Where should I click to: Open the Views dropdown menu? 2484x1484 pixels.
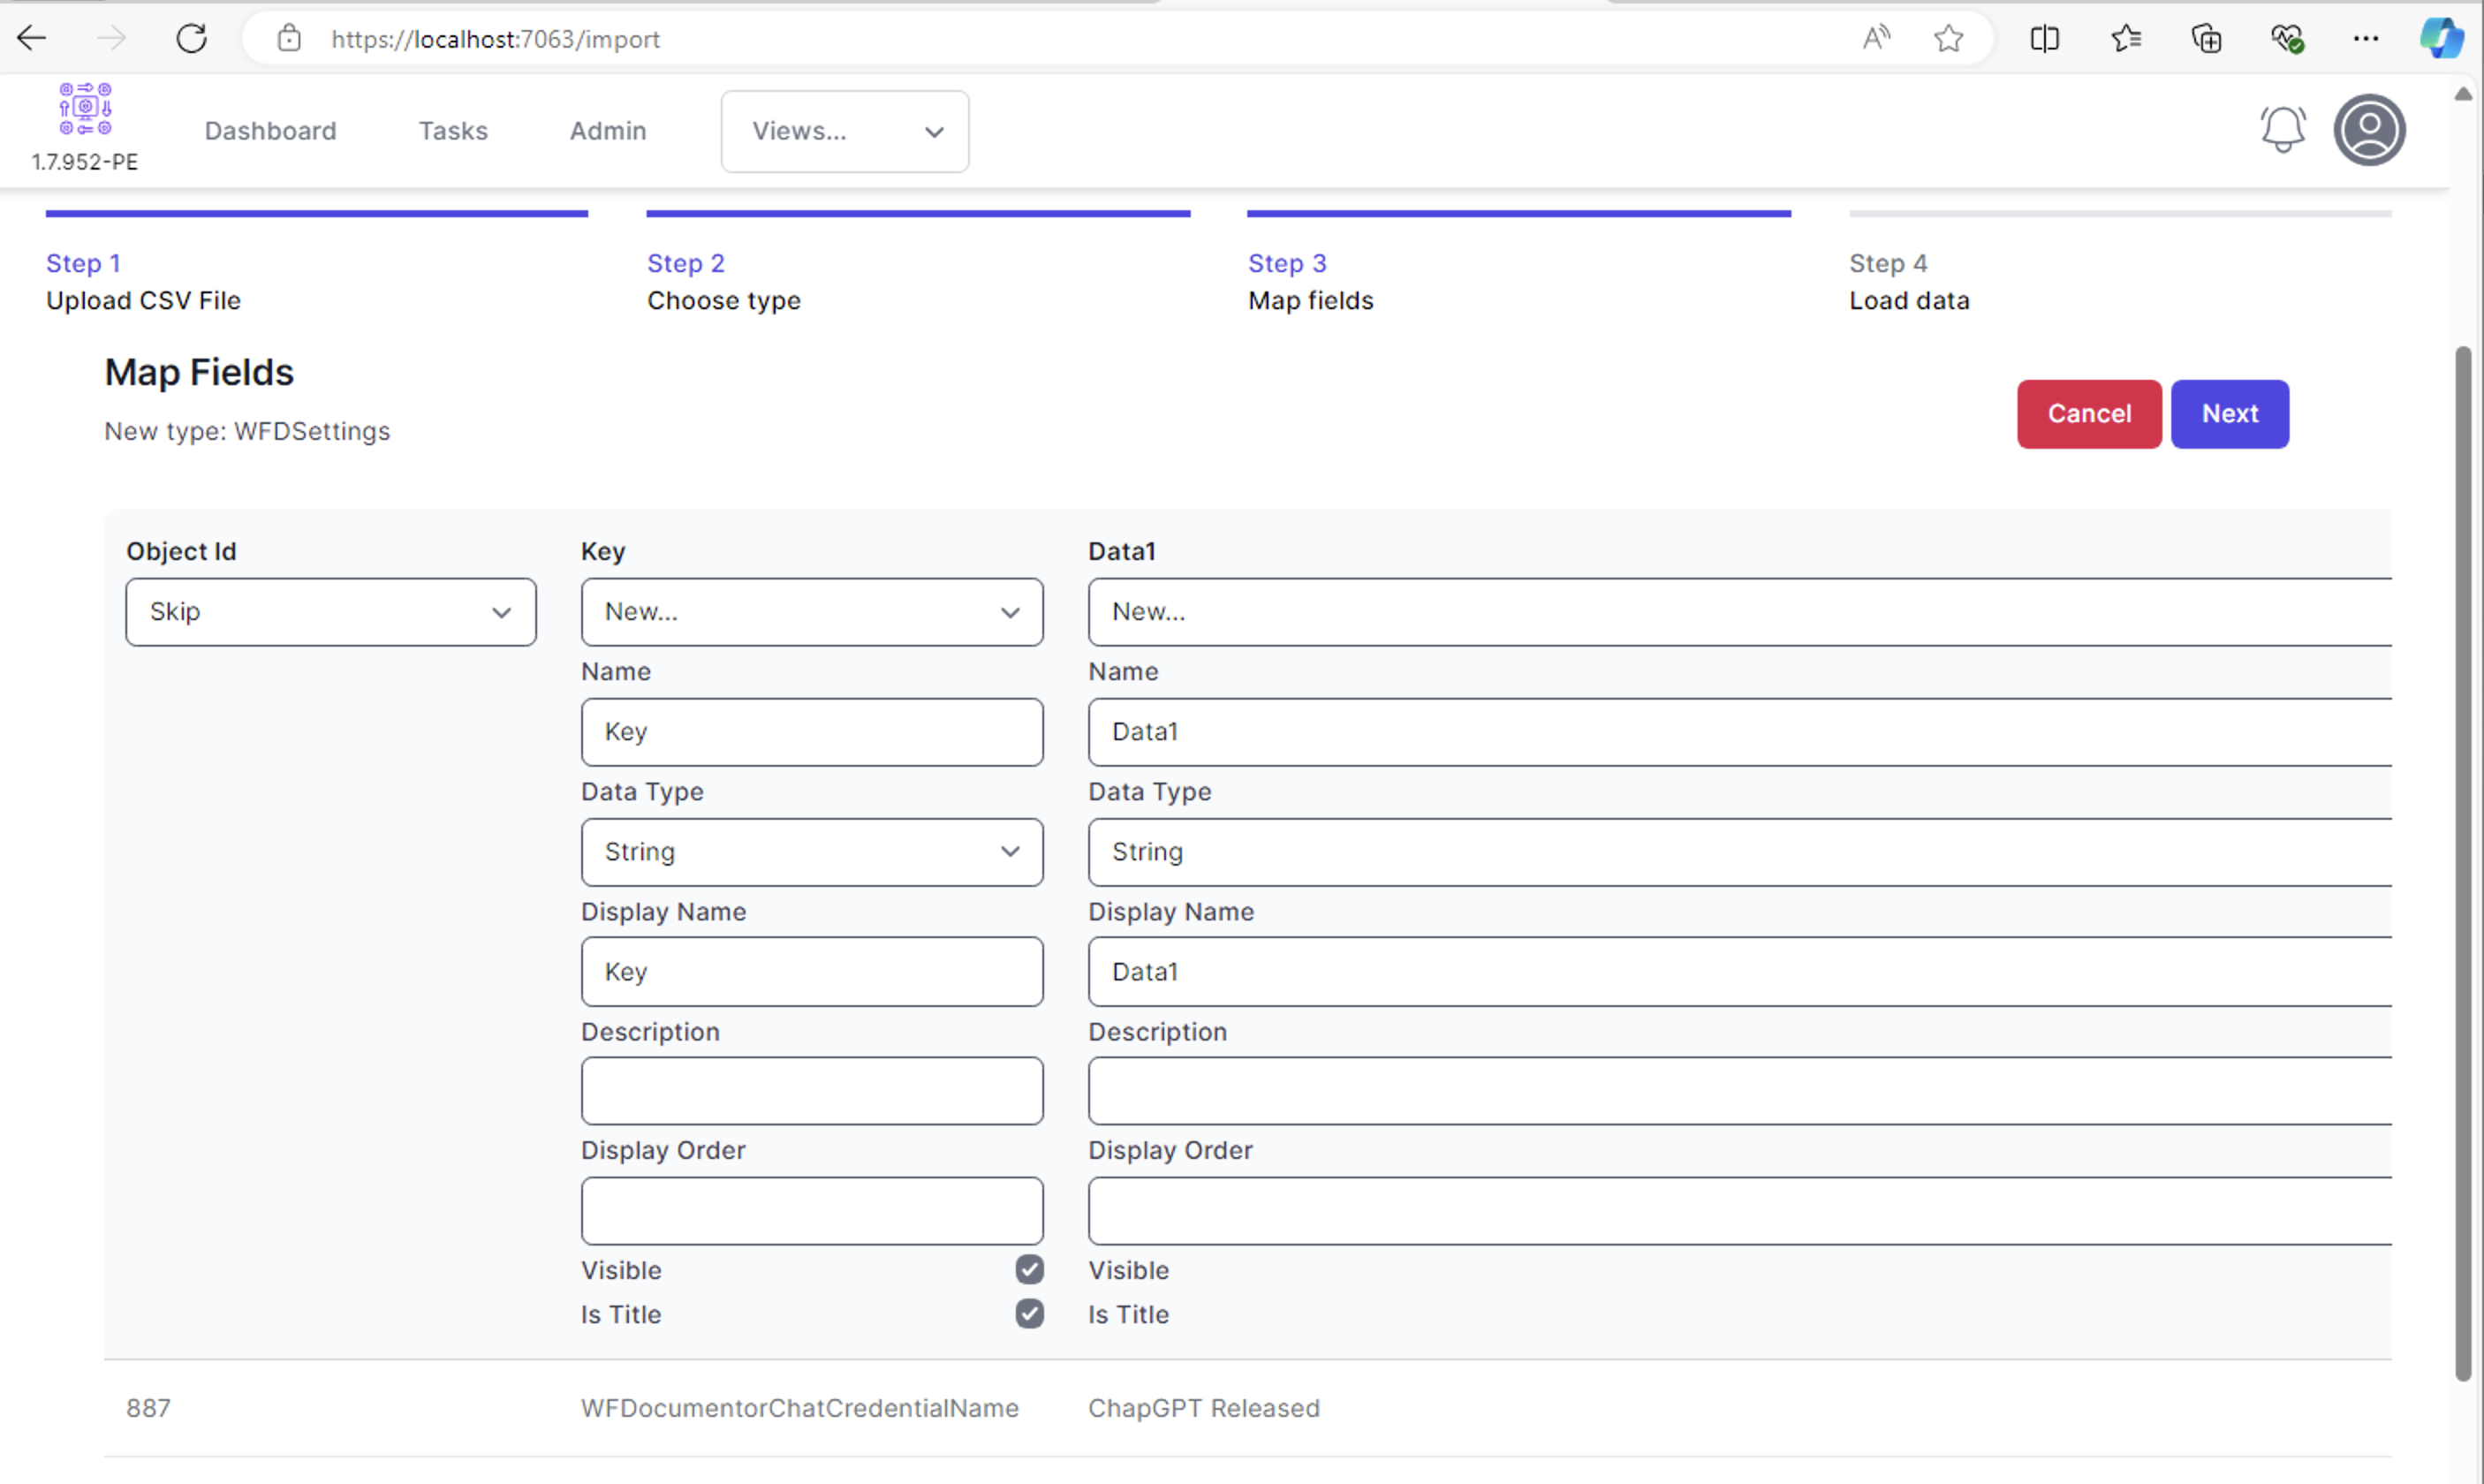pos(846,131)
